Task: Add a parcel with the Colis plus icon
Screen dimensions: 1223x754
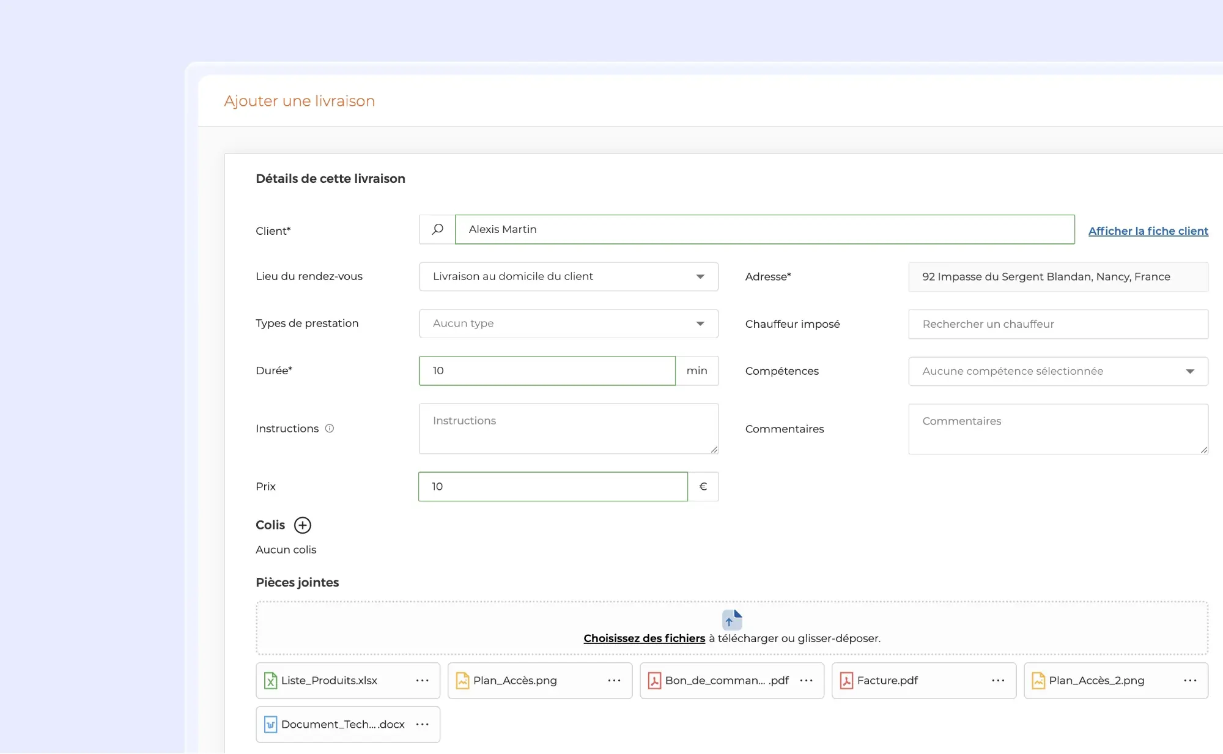Action: tap(302, 525)
